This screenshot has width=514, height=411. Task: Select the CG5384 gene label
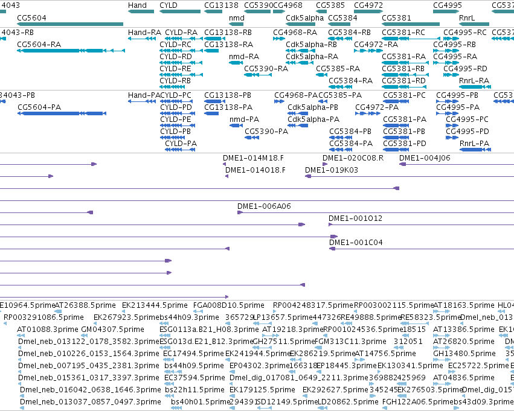click(342, 18)
